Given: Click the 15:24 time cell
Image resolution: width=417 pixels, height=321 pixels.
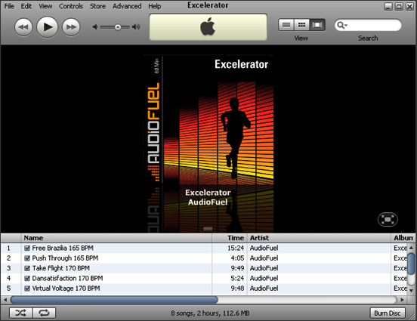Looking at the screenshot, I should [x=236, y=248].
